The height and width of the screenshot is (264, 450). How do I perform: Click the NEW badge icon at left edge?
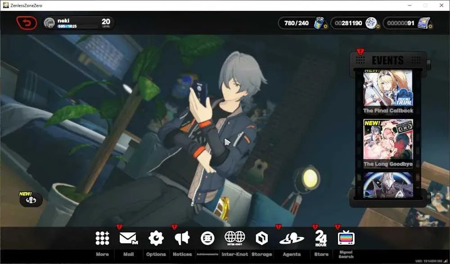click(x=31, y=199)
